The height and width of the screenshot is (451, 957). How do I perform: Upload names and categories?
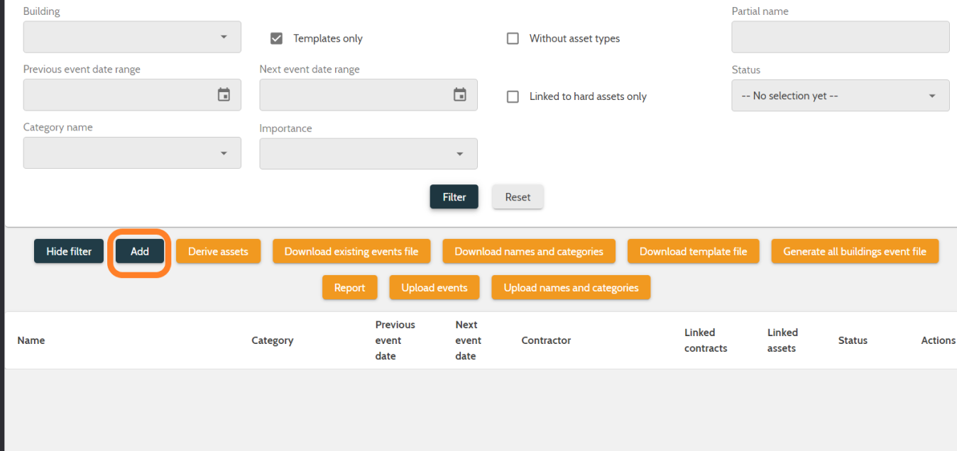(571, 287)
